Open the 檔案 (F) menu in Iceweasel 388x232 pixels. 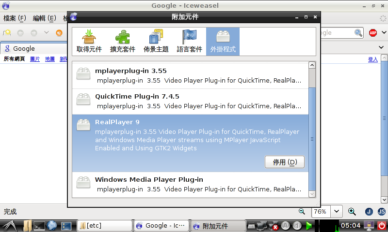coord(15,18)
